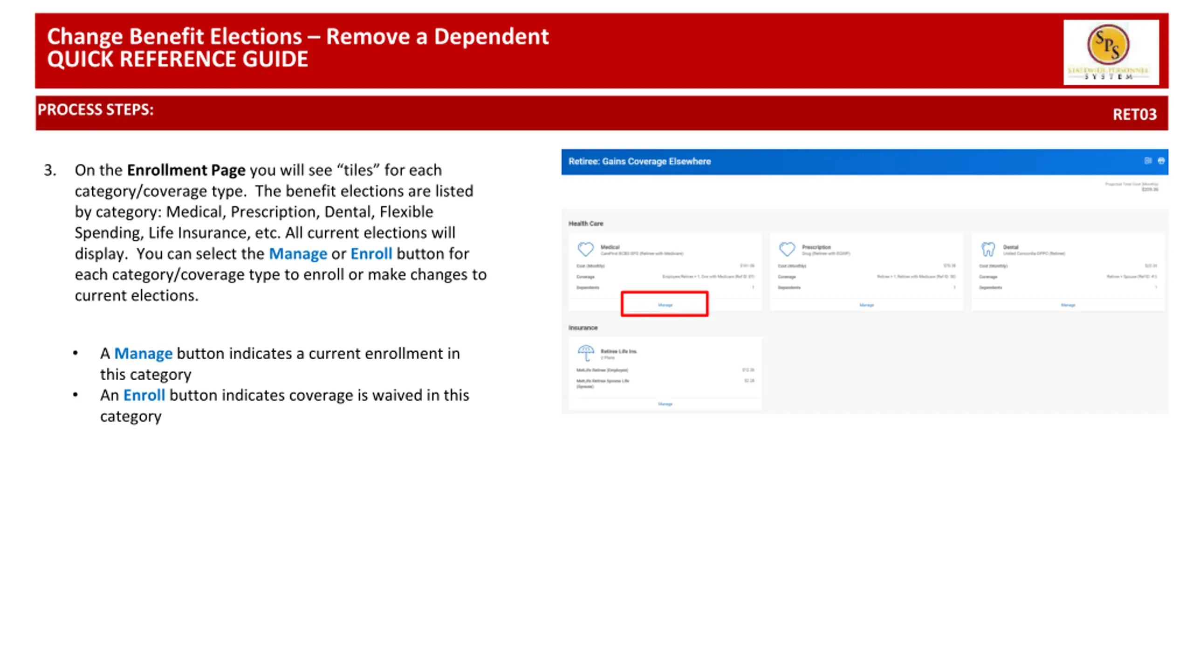Click Manage on the Medical tile
The image size is (1193, 671).
pyautogui.click(x=665, y=305)
